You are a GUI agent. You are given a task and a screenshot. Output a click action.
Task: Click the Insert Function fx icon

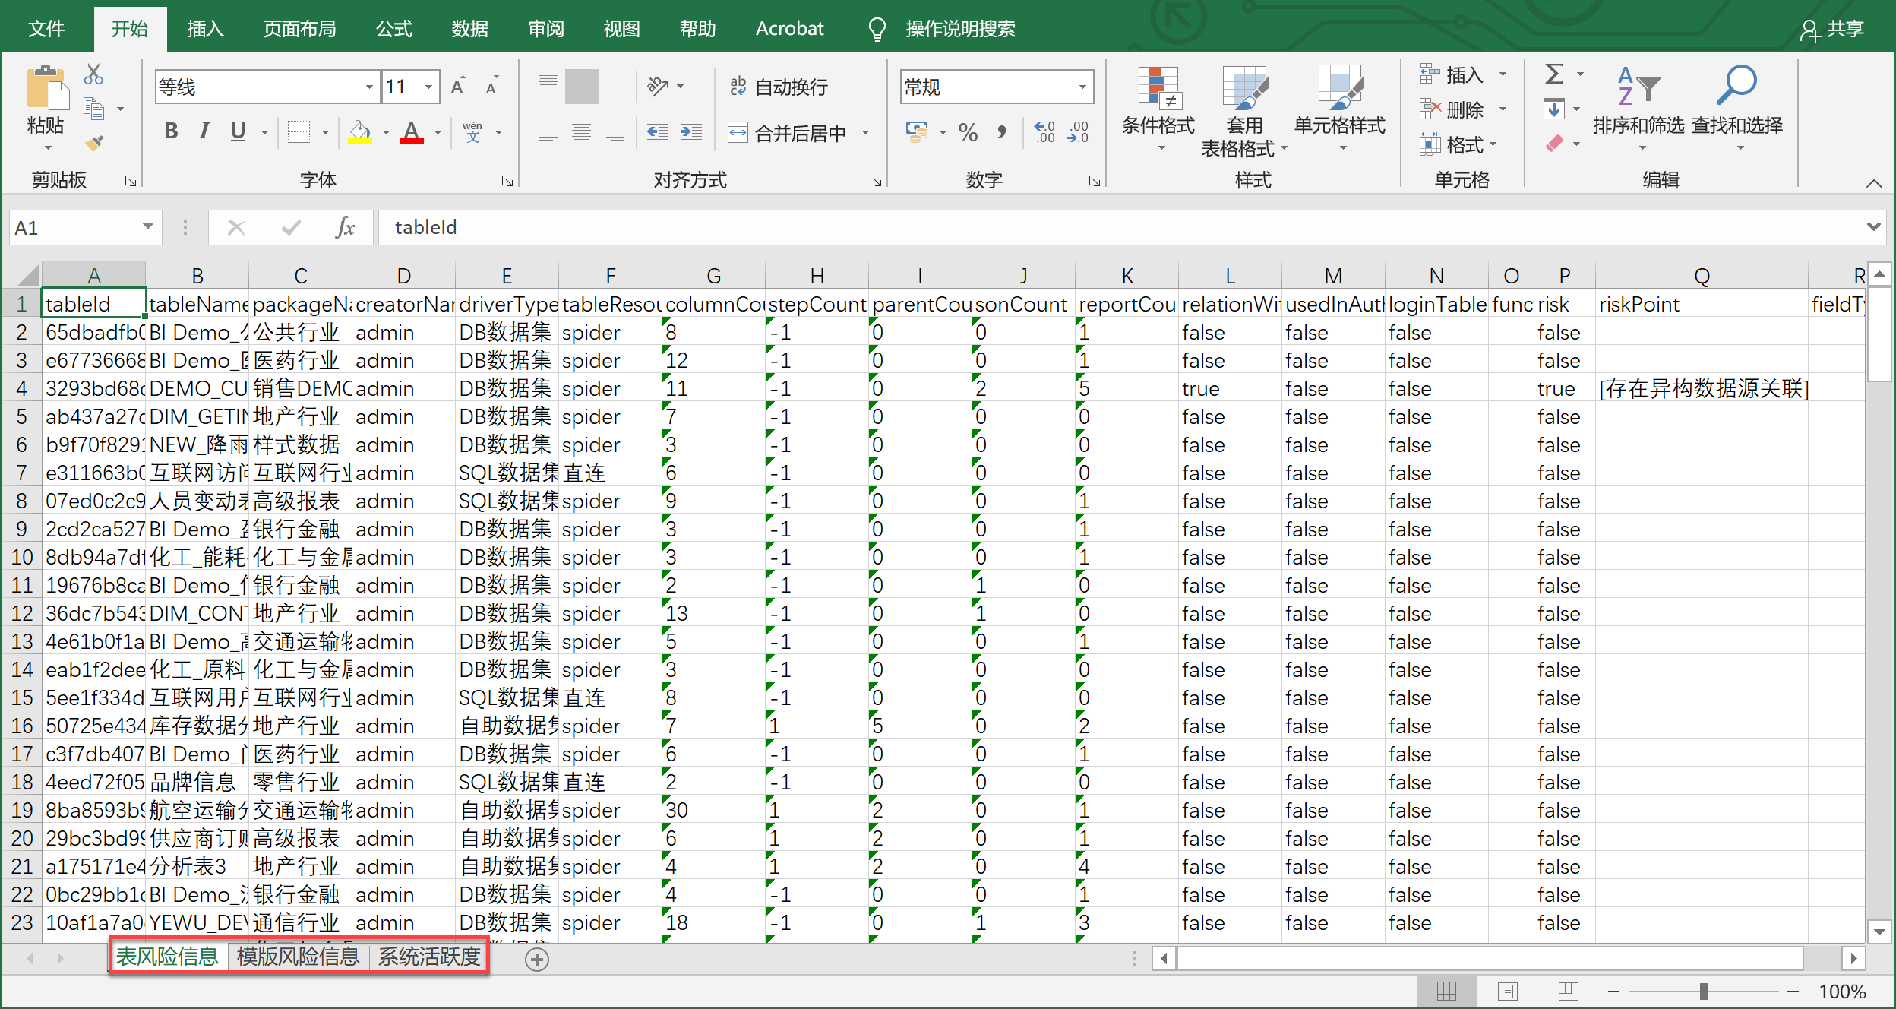pyautogui.click(x=345, y=227)
